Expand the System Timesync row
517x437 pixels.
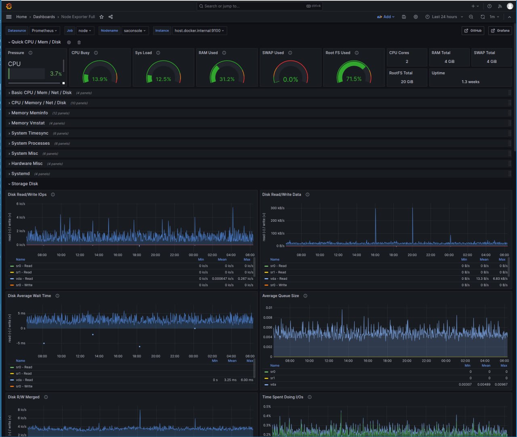[28, 133]
